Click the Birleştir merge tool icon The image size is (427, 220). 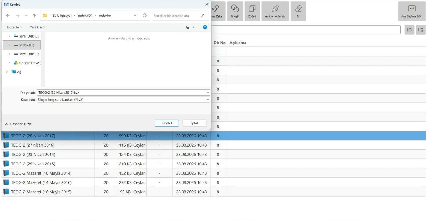pyautogui.click(x=235, y=9)
